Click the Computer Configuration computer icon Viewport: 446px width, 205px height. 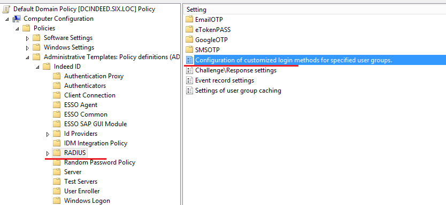(x=17, y=19)
